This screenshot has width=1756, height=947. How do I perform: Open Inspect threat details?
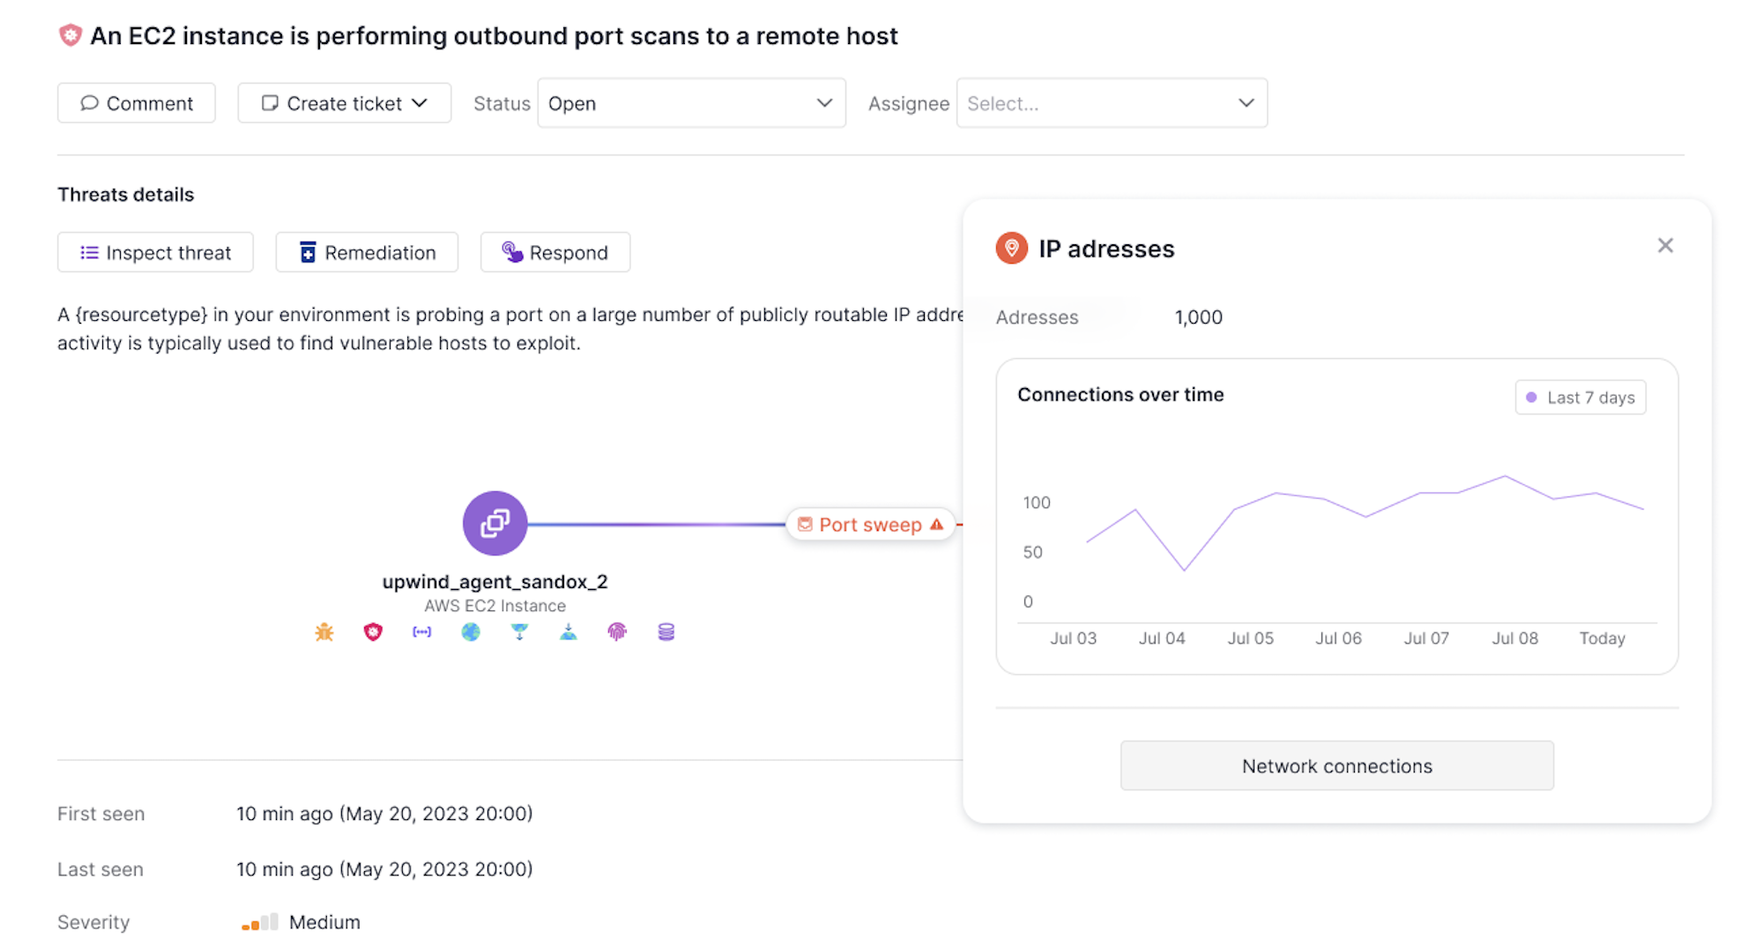(155, 252)
